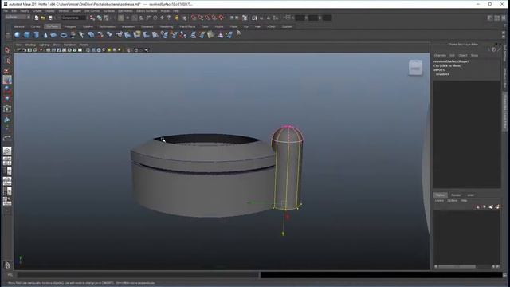The image size is (510, 287).
Task: Switch to the four view layout
Action: coord(7,161)
